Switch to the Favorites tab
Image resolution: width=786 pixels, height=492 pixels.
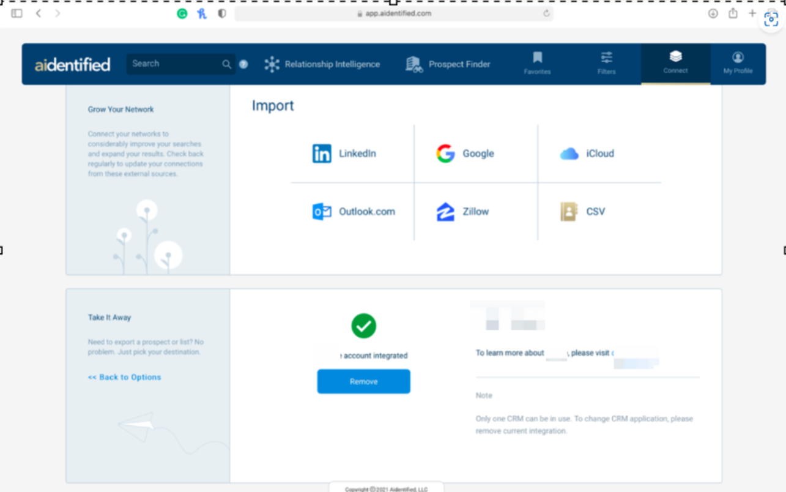(x=537, y=64)
